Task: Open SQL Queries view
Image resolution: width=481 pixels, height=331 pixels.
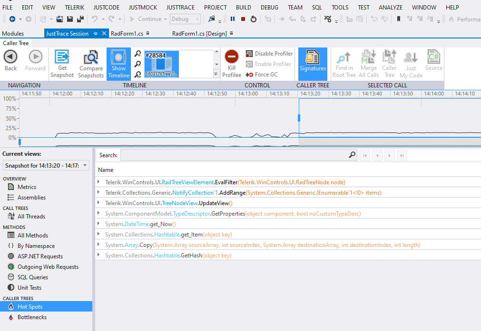Action: pyautogui.click(x=32, y=277)
